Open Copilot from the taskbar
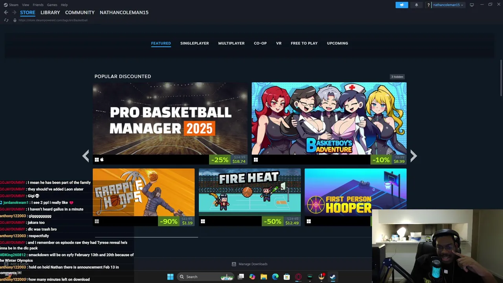 click(252, 277)
